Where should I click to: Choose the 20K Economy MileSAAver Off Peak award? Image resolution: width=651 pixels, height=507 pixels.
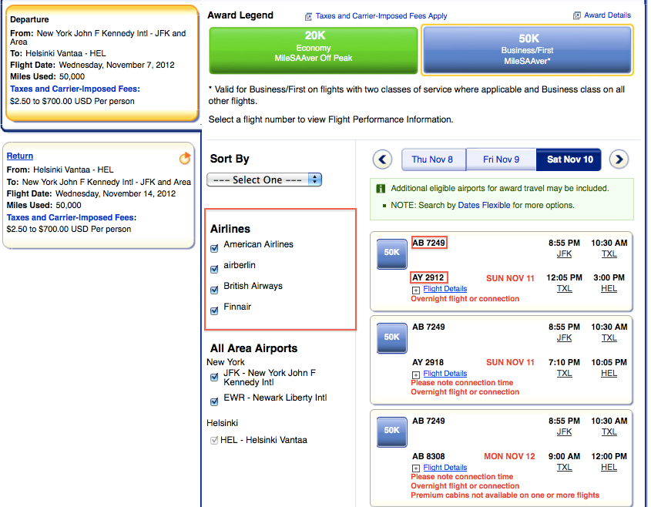coord(314,50)
